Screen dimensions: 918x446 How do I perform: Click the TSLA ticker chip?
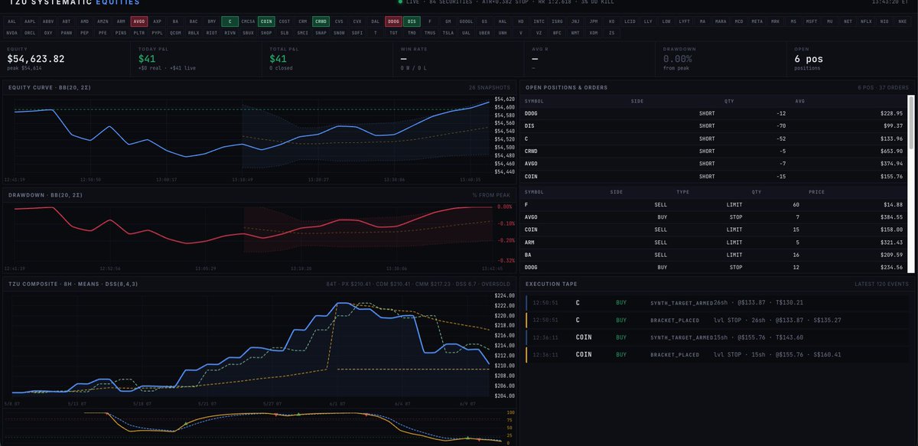(448, 33)
